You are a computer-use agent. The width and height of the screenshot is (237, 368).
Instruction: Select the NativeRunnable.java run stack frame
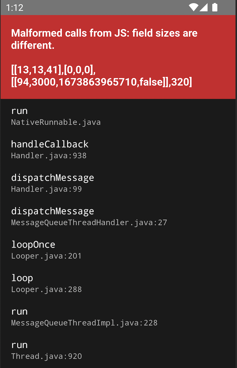pyautogui.click(x=56, y=116)
